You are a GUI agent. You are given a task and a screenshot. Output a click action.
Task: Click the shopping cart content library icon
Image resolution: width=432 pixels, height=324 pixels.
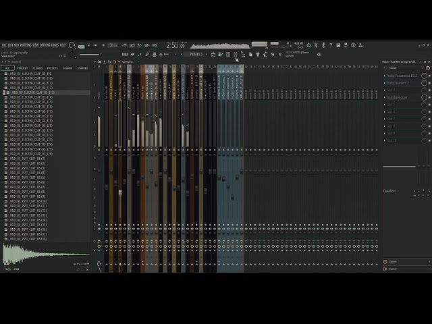pos(280,54)
